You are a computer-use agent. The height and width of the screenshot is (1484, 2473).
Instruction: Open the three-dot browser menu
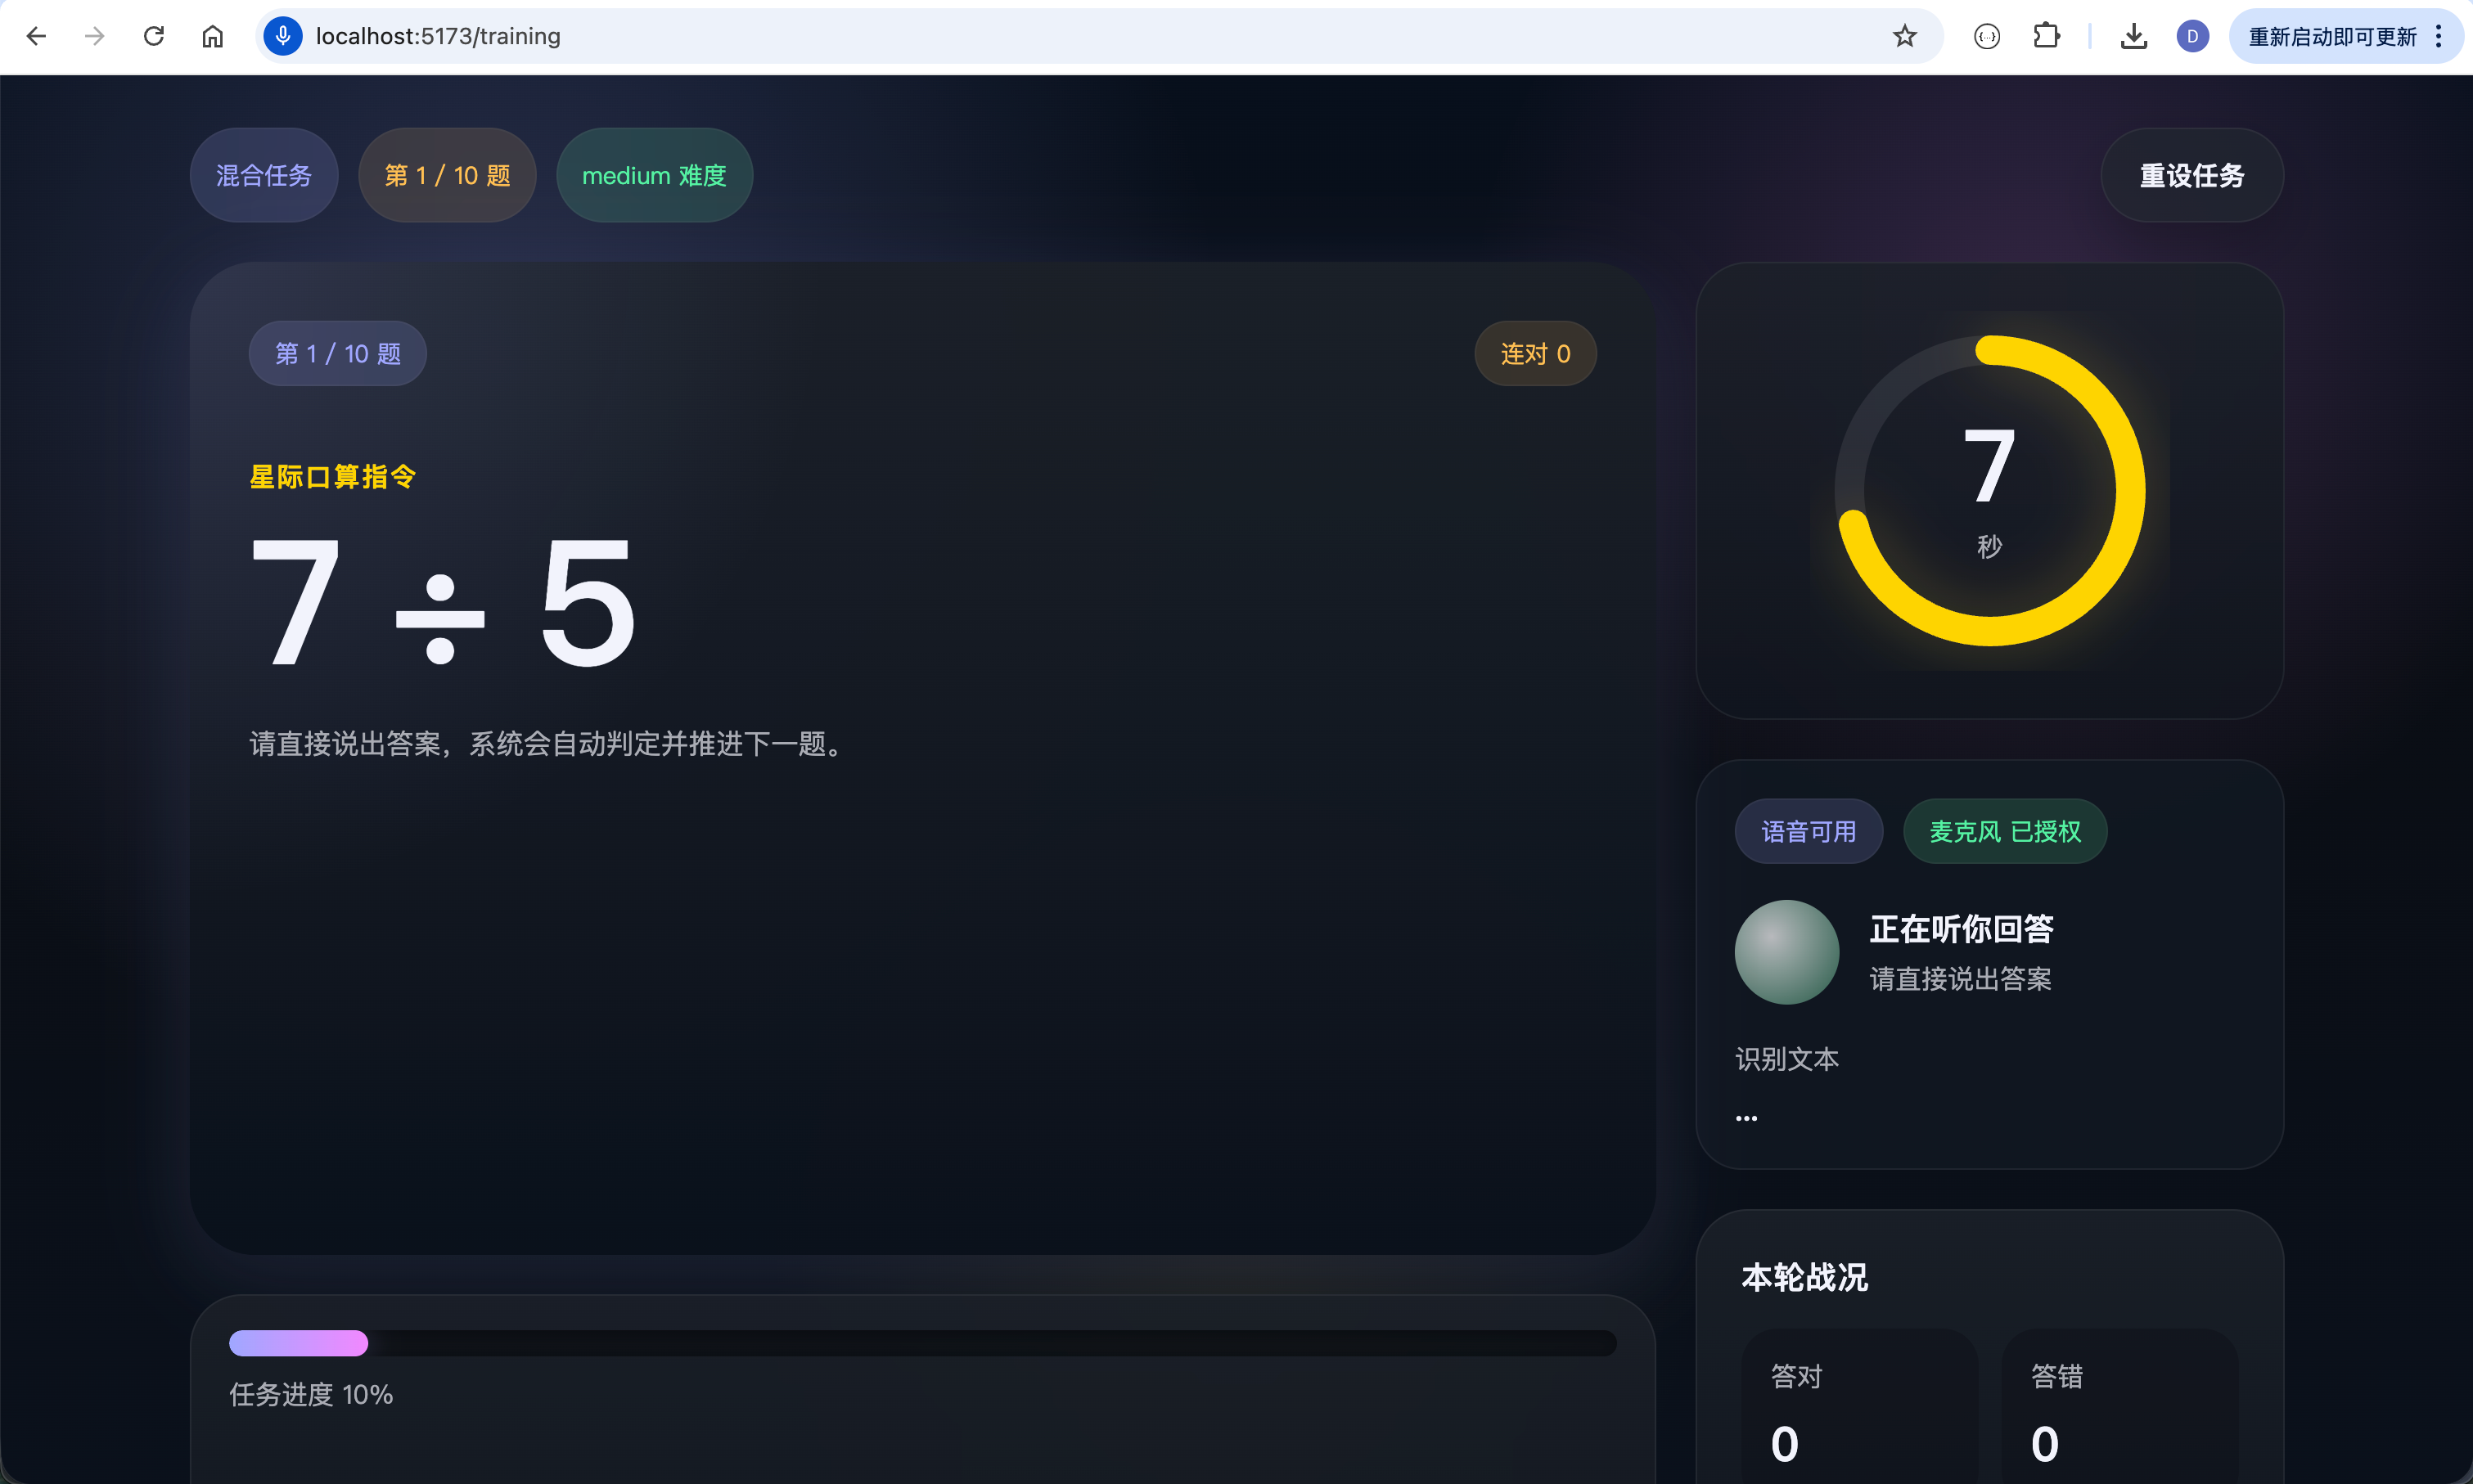click(x=2439, y=37)
